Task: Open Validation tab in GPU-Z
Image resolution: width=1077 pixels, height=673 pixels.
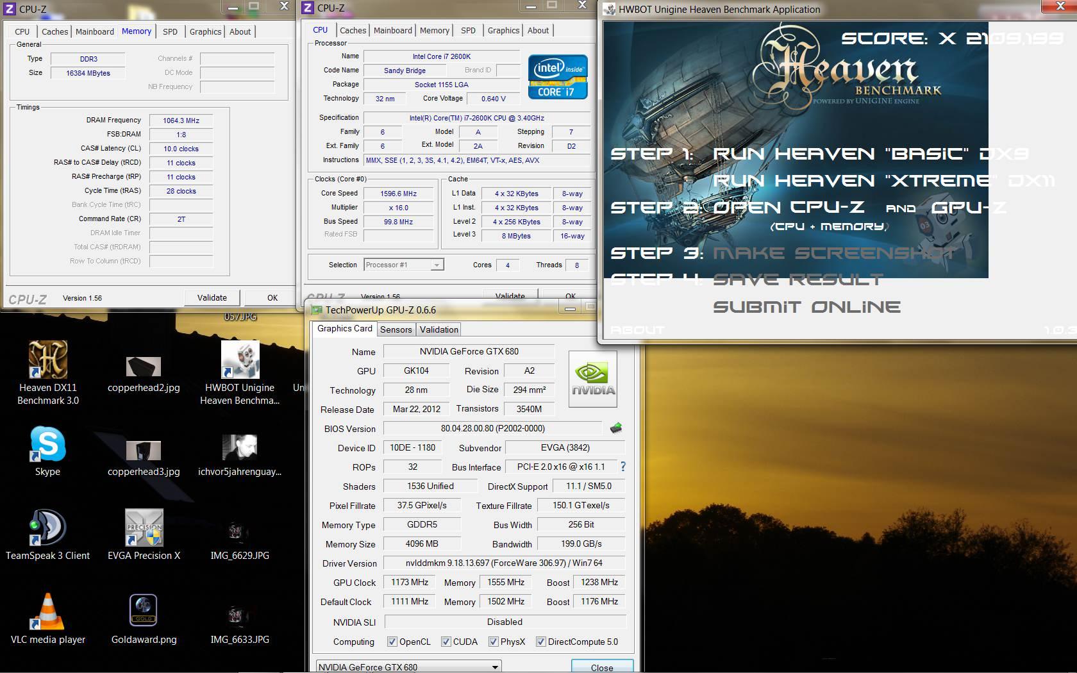Action: 439,329
